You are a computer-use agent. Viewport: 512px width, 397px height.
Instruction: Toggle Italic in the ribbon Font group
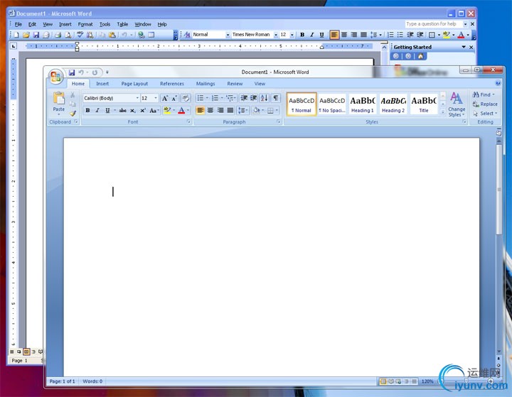97,111
